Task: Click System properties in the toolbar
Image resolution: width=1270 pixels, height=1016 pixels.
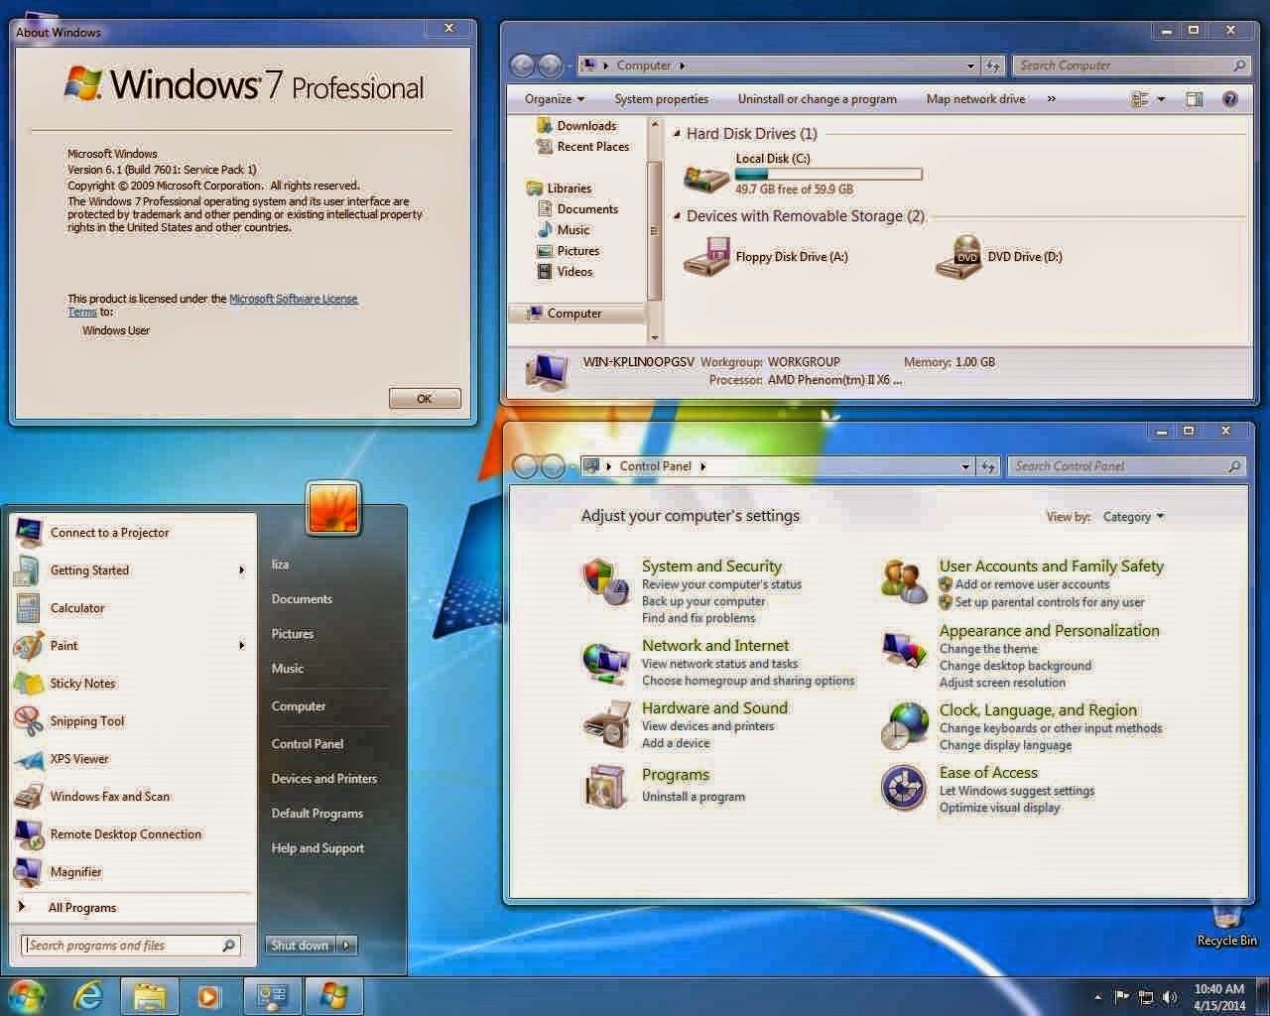Action: (661, 99)
